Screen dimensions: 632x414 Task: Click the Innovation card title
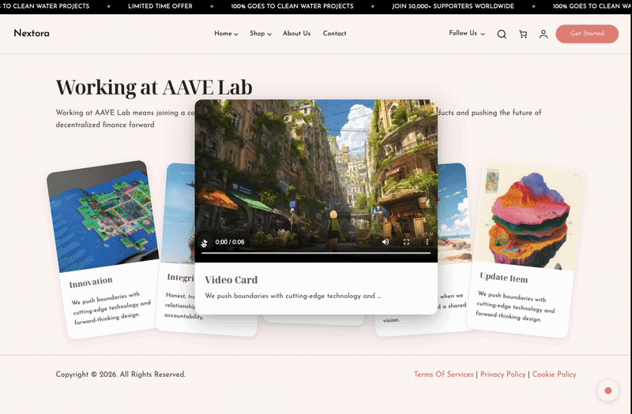tap(91, 282)
